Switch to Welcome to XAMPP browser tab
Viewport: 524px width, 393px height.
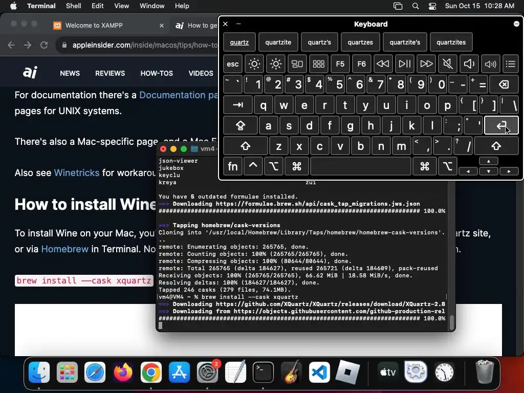108,26
